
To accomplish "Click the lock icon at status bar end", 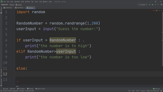I will [x=161, y=91].
